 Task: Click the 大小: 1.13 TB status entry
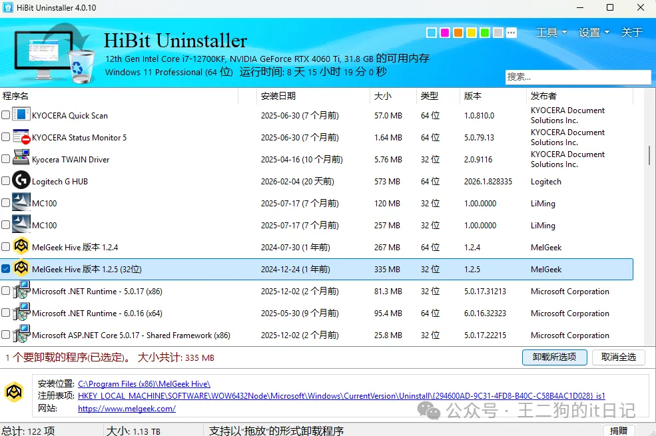(133, 431)
